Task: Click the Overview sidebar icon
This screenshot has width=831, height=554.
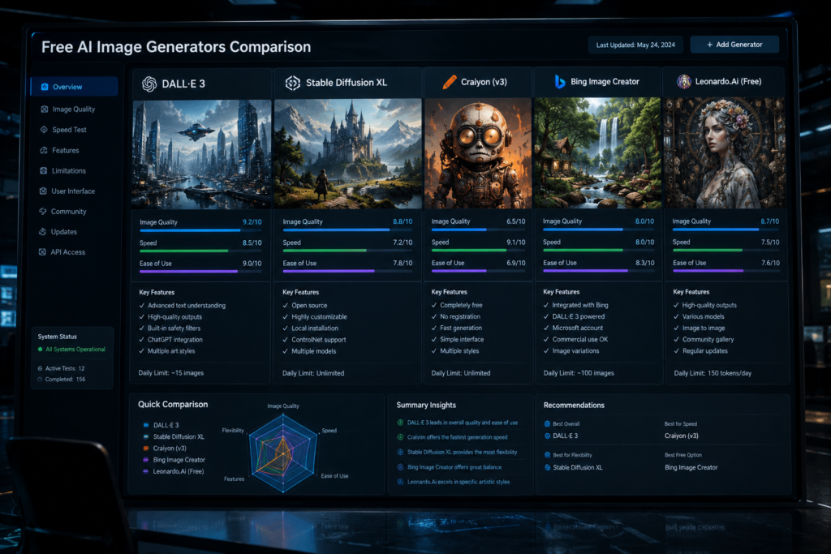Action: 45,87
